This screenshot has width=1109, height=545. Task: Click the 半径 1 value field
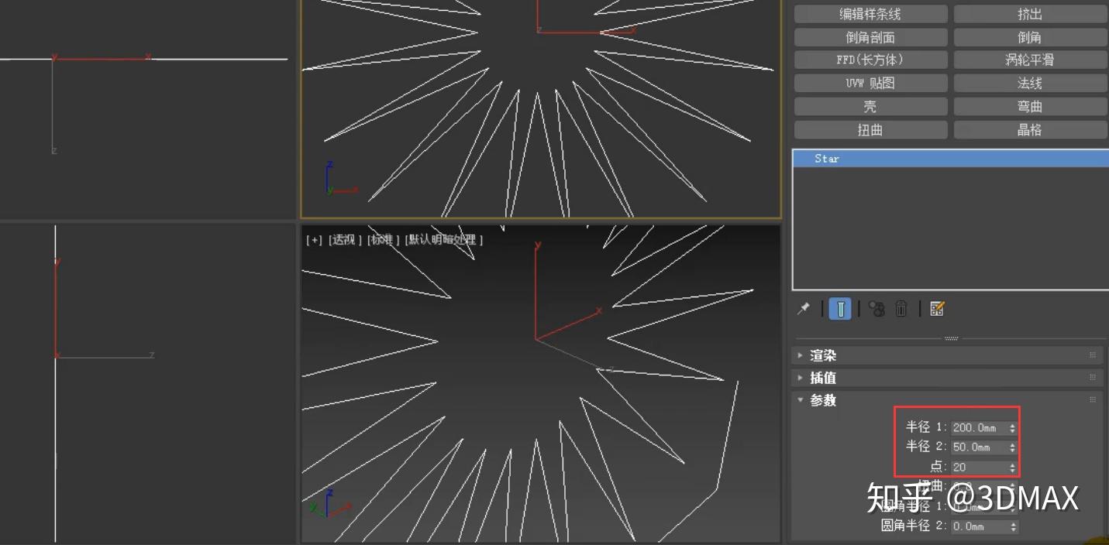(976, 427)
